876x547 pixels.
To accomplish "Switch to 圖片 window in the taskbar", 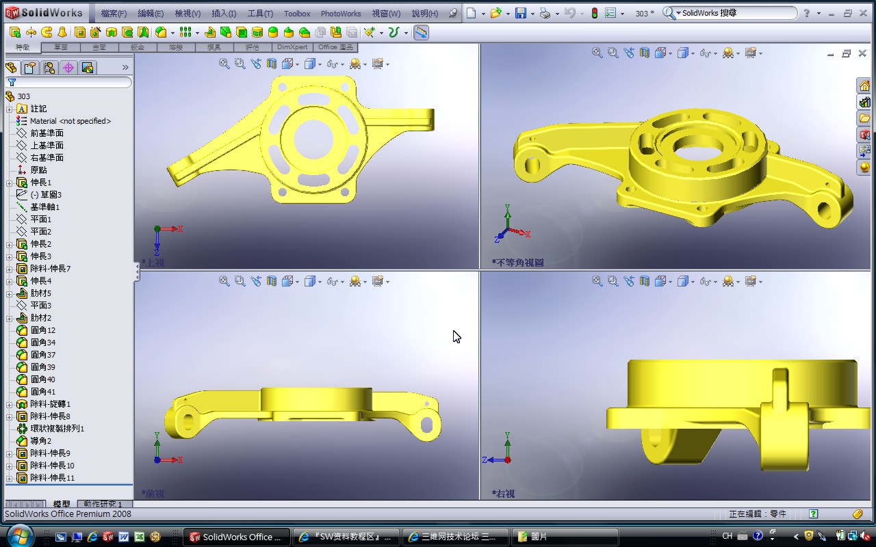I will coord(565,537).
